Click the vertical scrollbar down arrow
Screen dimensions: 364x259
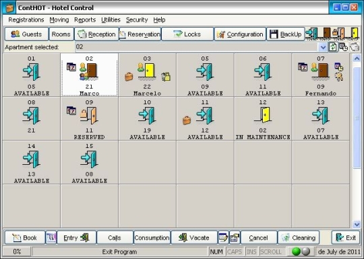coord(357,224)
